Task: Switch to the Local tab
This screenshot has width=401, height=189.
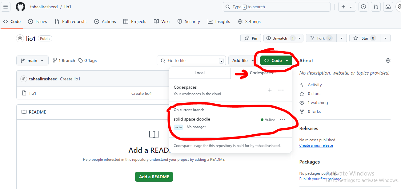Action: [199, 73]
